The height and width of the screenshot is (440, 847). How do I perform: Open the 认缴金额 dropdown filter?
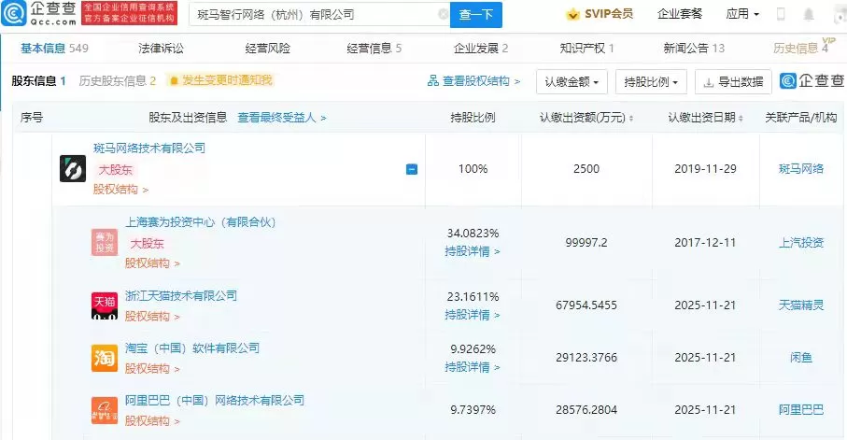pyautogui.click(x=572, y=82)
